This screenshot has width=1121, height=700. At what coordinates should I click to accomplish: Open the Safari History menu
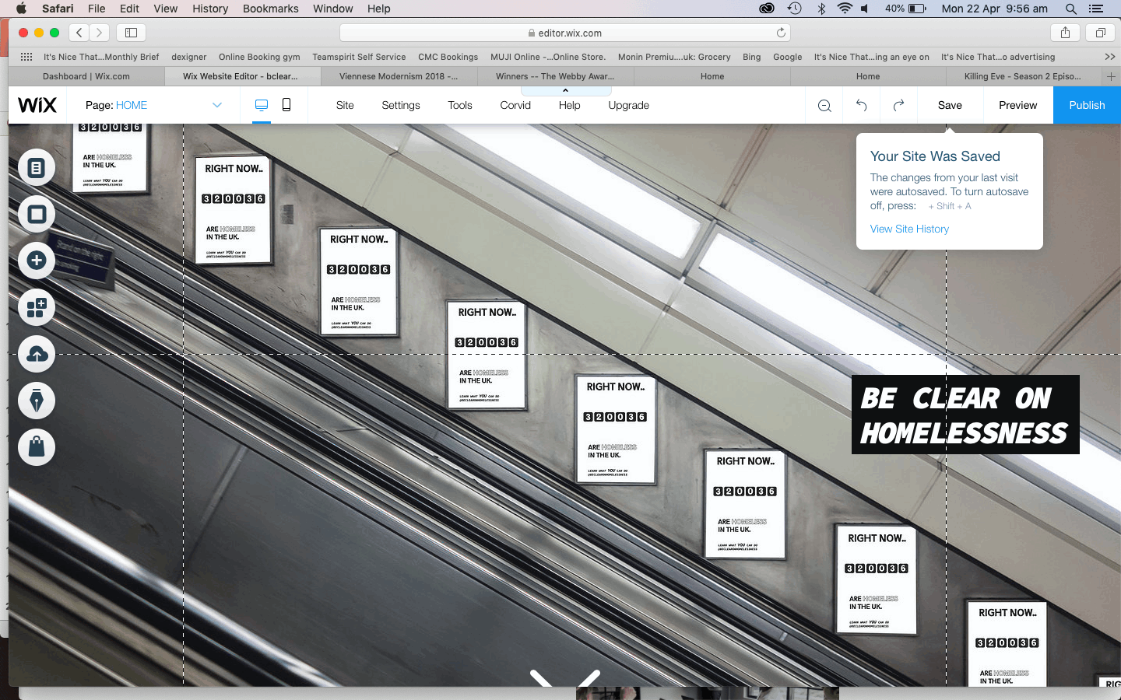pyautogui.click(x=210, y=9)
